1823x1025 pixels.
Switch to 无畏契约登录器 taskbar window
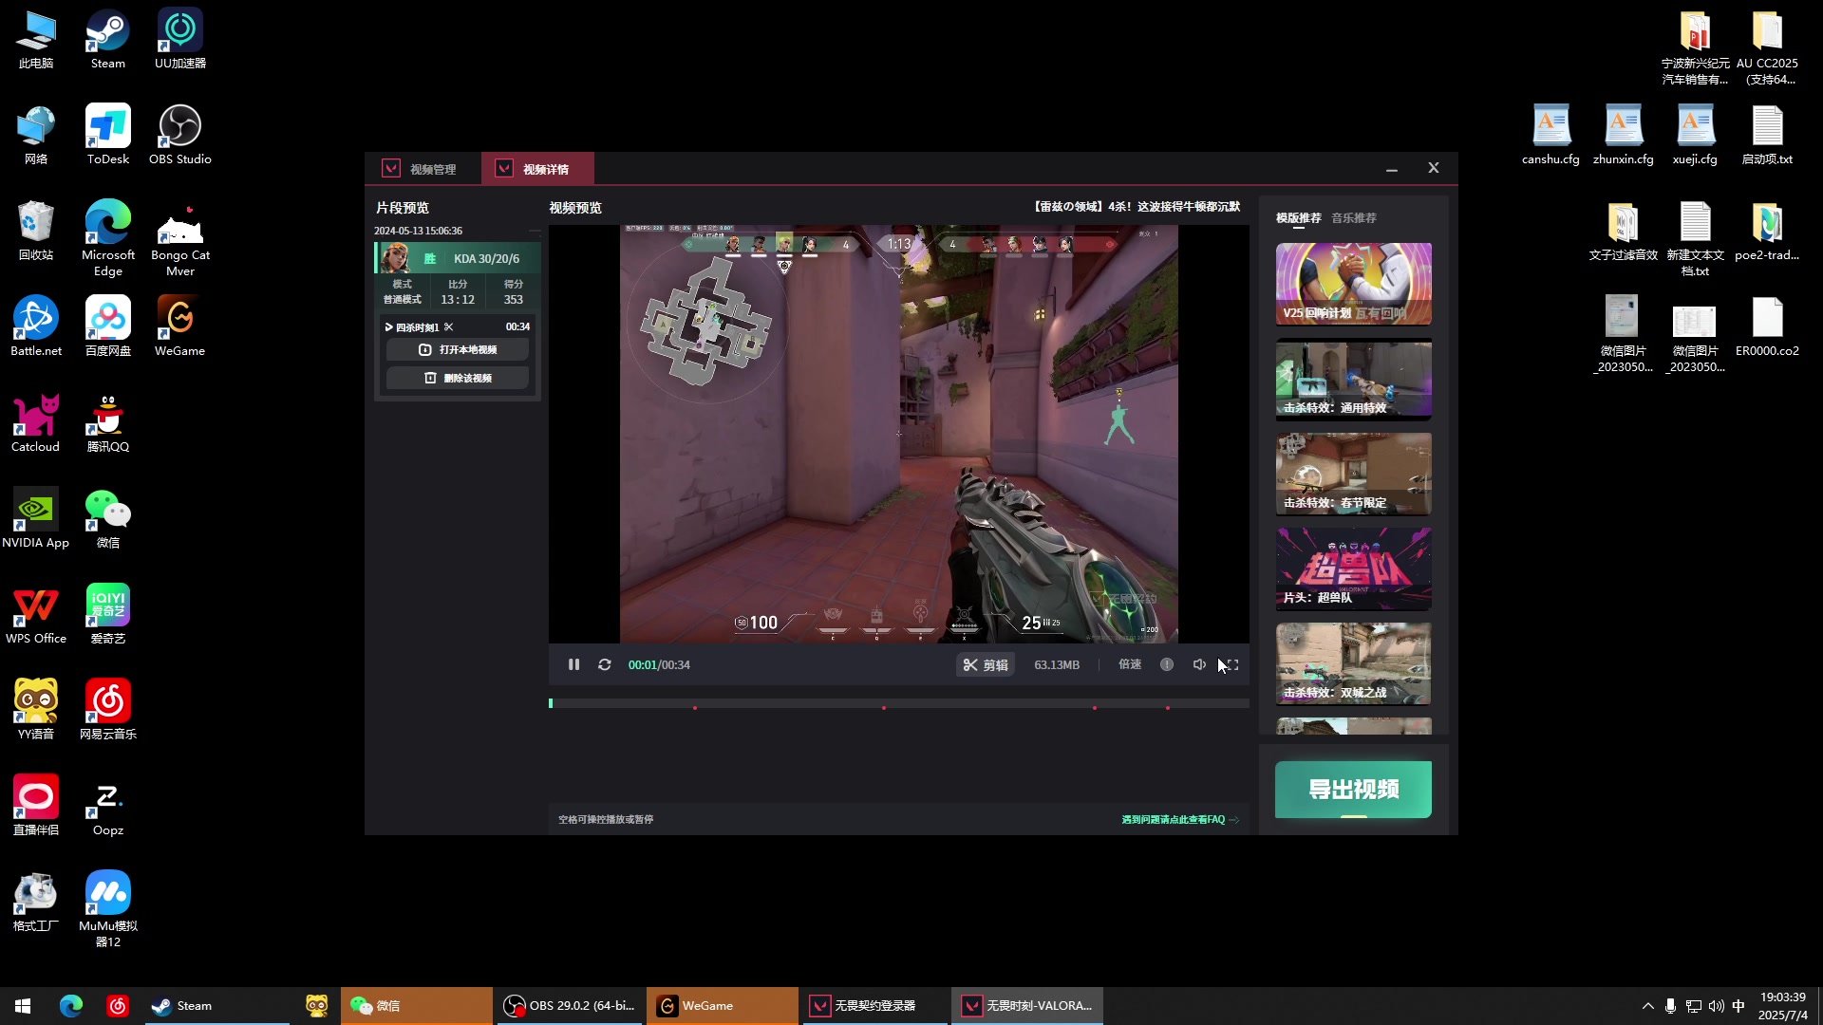874,1006
